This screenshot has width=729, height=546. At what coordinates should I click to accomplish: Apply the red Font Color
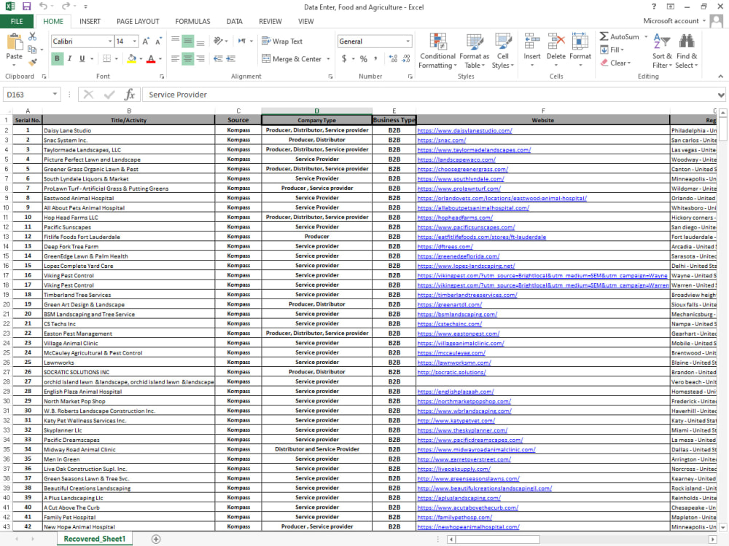pyautogui.click(x=151, y=58)
